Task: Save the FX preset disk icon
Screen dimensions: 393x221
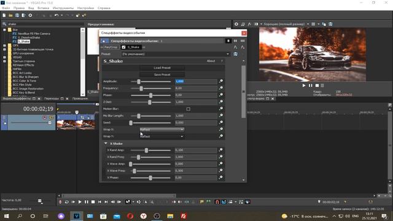Action: pyautogui.click(x=235, y=54)
